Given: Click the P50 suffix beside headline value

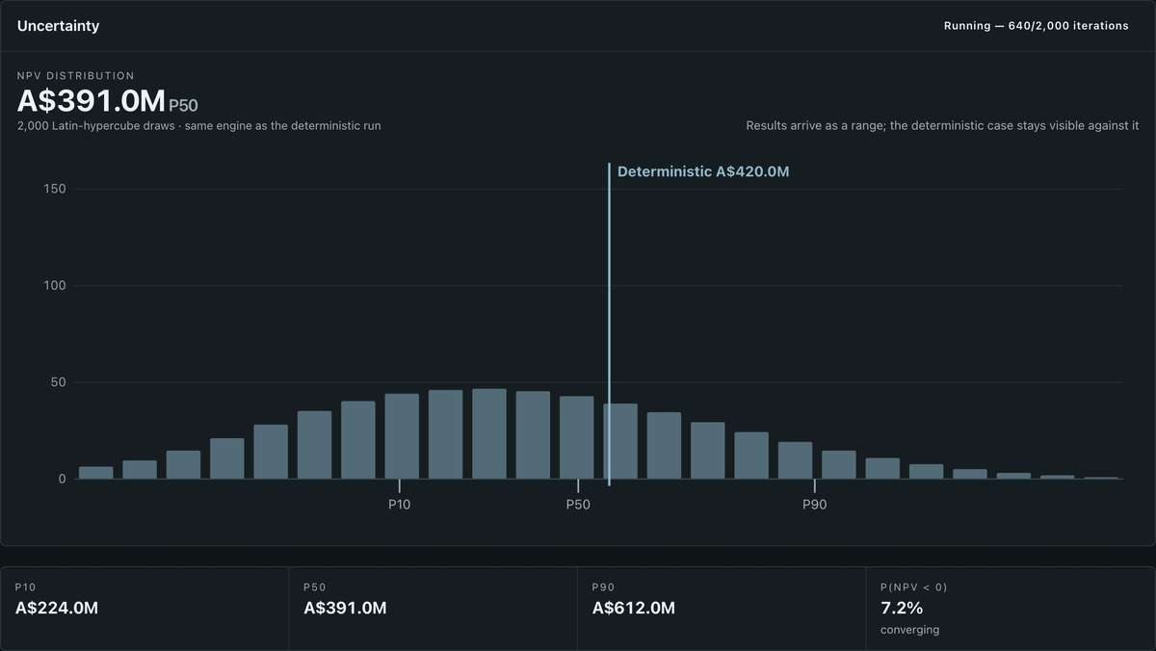Looking at the screenshot, I should point(184,105).
